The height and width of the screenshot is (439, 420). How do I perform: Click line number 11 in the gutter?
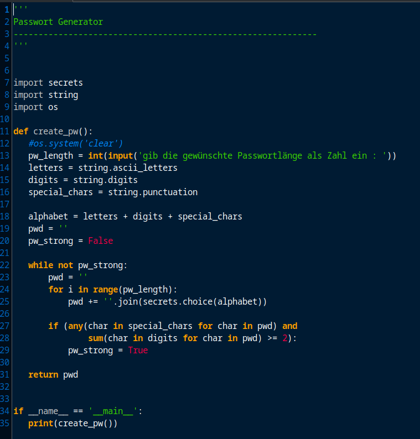pyautogui.click(x=5, y=132)
